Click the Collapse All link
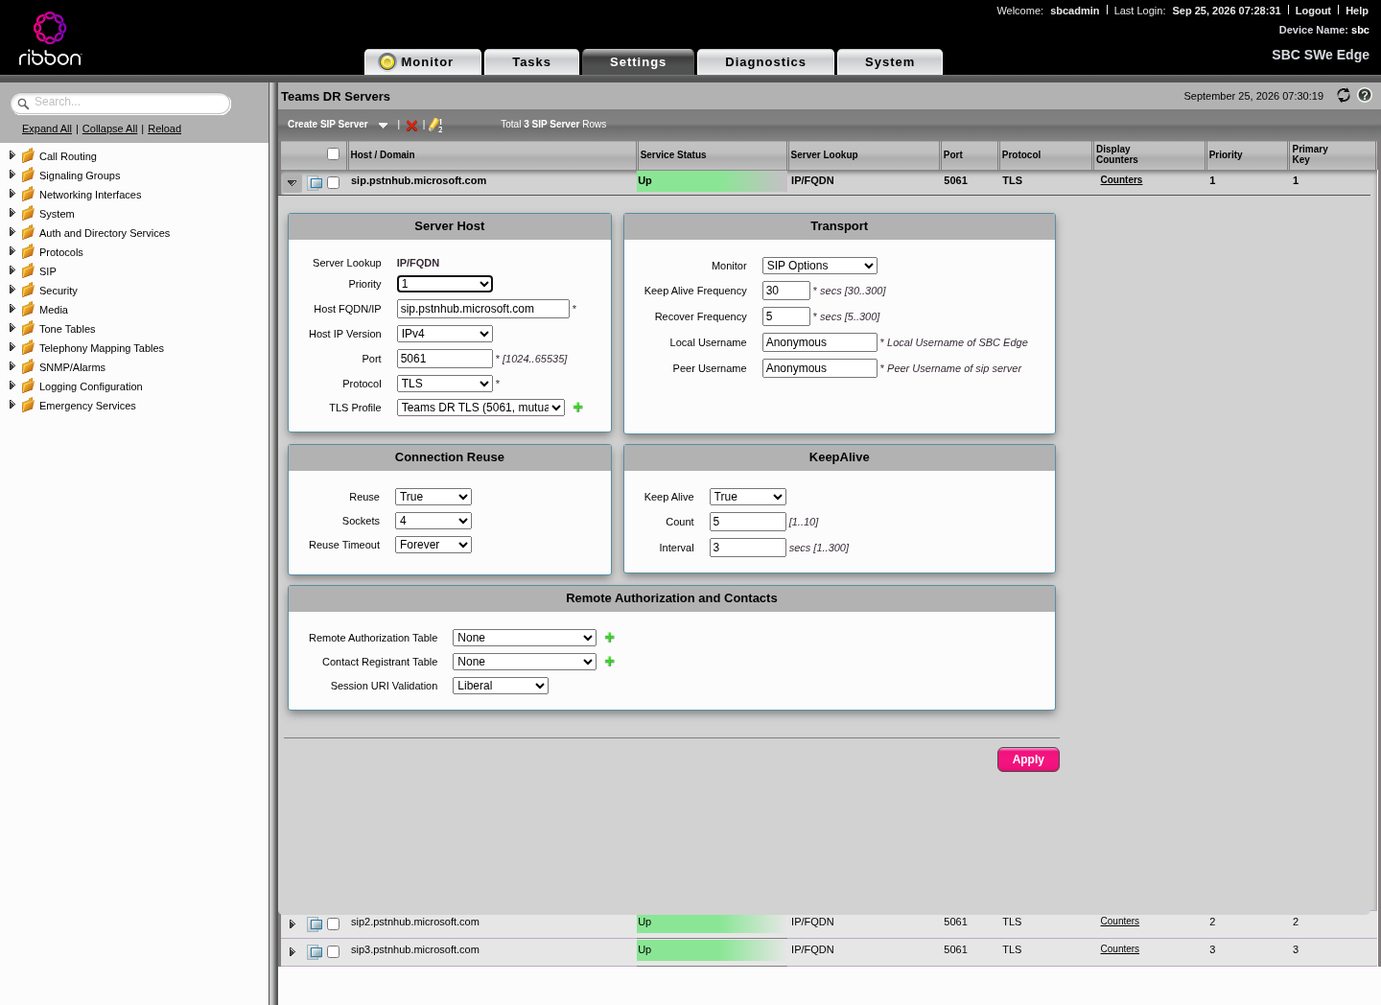The height and width of the screenshot is (1005, 1381). [110, 129]
